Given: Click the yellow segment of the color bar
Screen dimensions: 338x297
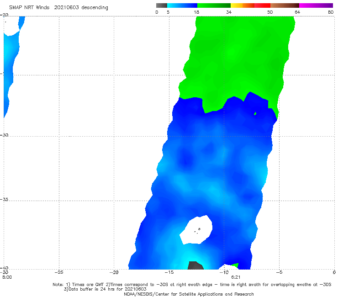Looking at the screenshot, I should click(237, 5).
